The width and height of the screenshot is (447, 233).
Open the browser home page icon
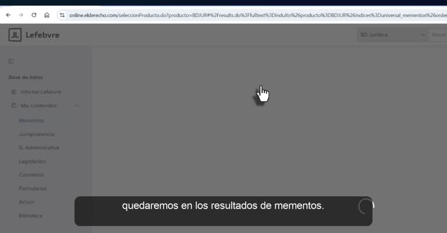pos(47,15)
